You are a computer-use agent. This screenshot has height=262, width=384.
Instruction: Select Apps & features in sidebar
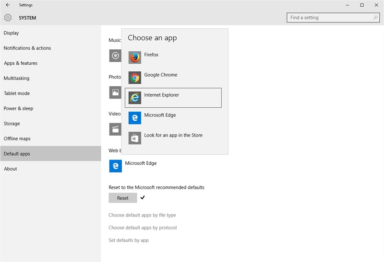21,63
